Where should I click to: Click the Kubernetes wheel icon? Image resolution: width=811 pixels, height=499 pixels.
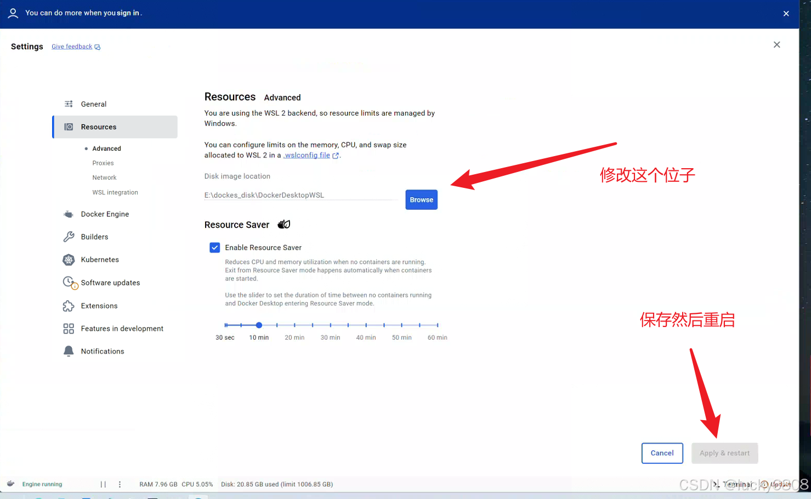coord(69,260)
